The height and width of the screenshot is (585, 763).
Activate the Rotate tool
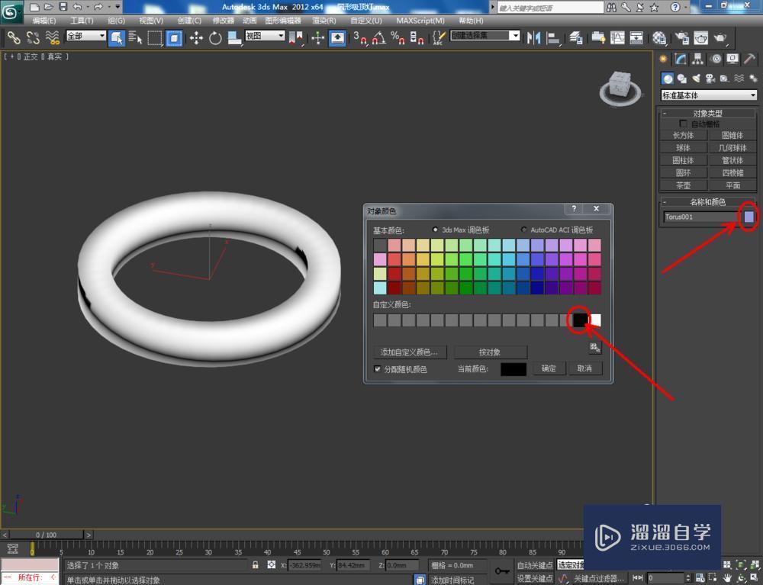pos(215,37)
